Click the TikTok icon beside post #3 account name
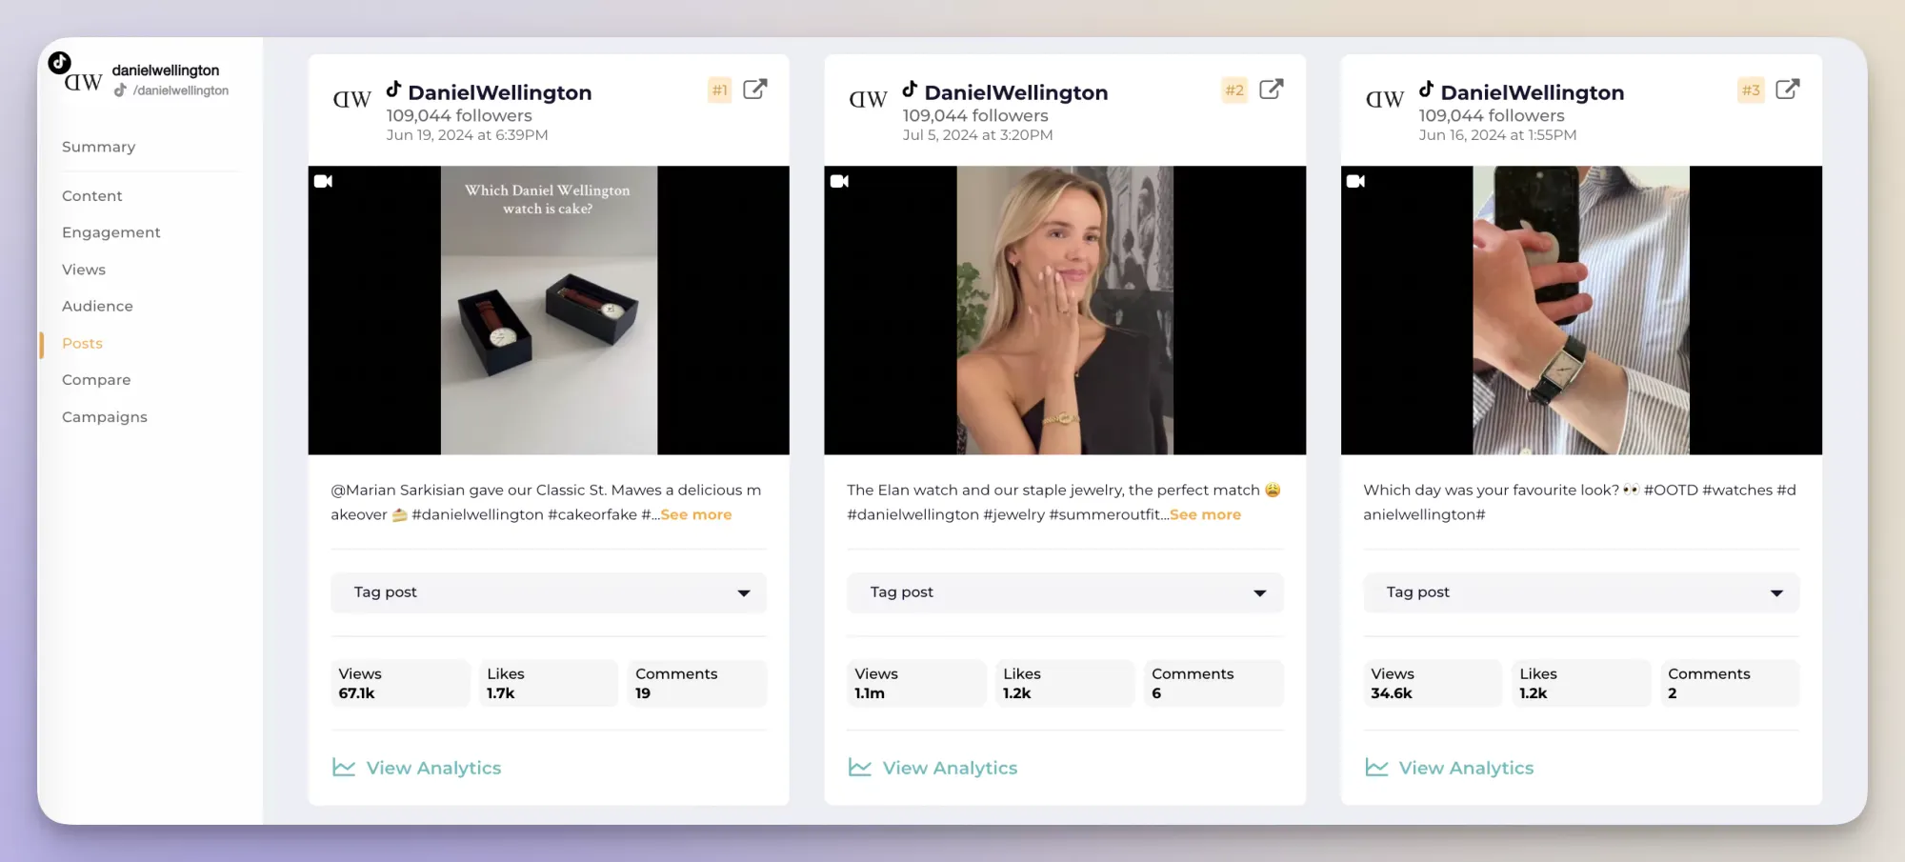 [x=1426, y=90]
